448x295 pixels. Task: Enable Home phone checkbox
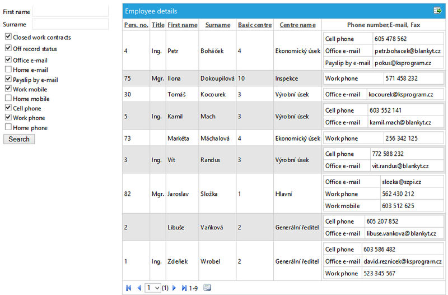pos(8,127)
